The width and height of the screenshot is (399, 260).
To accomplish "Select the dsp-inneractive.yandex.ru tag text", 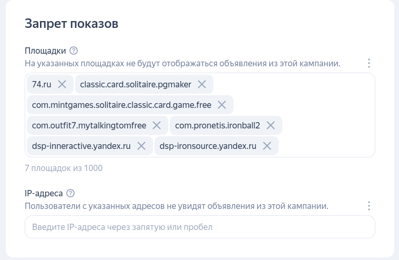I will (81, 146).
